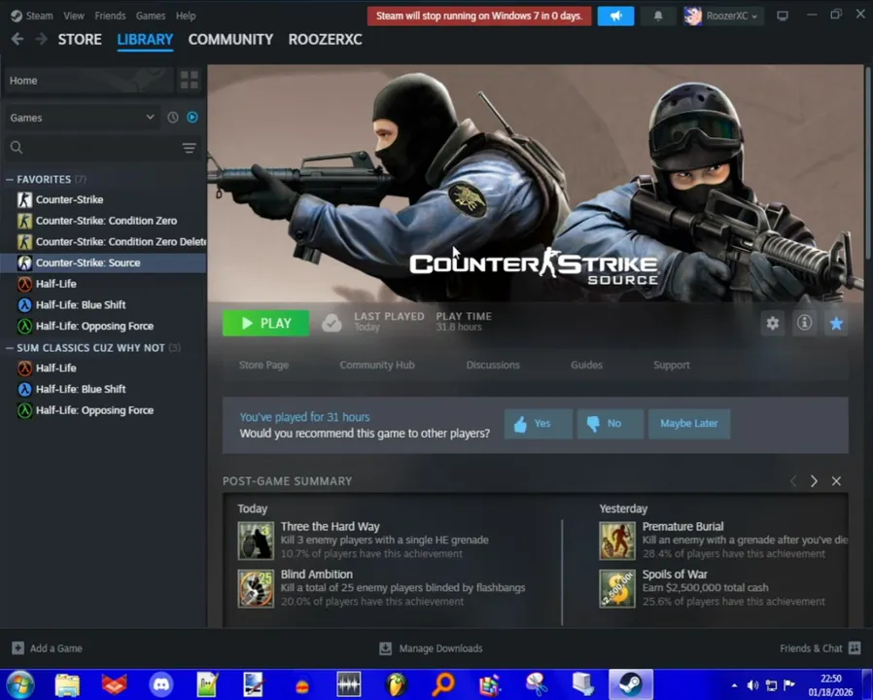Click the Windows 7 warning banner

pos(479,17)
